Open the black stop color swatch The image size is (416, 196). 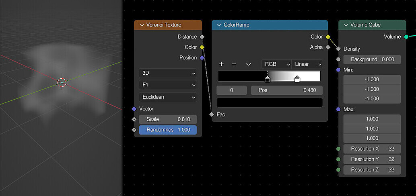click(270, 102)
